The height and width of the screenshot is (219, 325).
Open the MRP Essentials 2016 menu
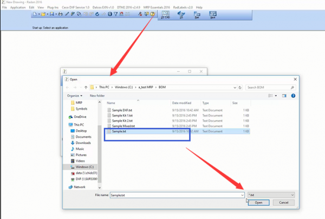coord(157,8)
